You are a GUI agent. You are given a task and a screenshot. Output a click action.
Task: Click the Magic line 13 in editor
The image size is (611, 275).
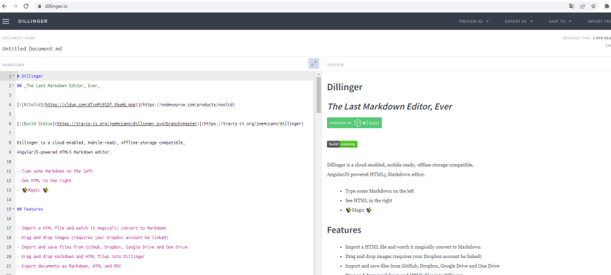click(x=33, y=190)
